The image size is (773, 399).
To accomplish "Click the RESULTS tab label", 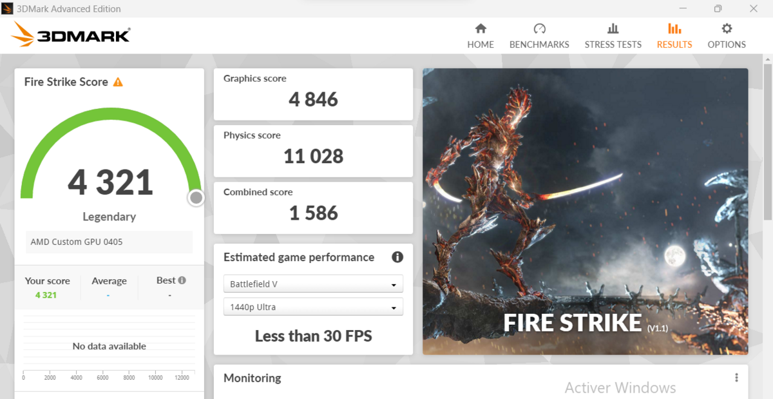I will point(674,44).
